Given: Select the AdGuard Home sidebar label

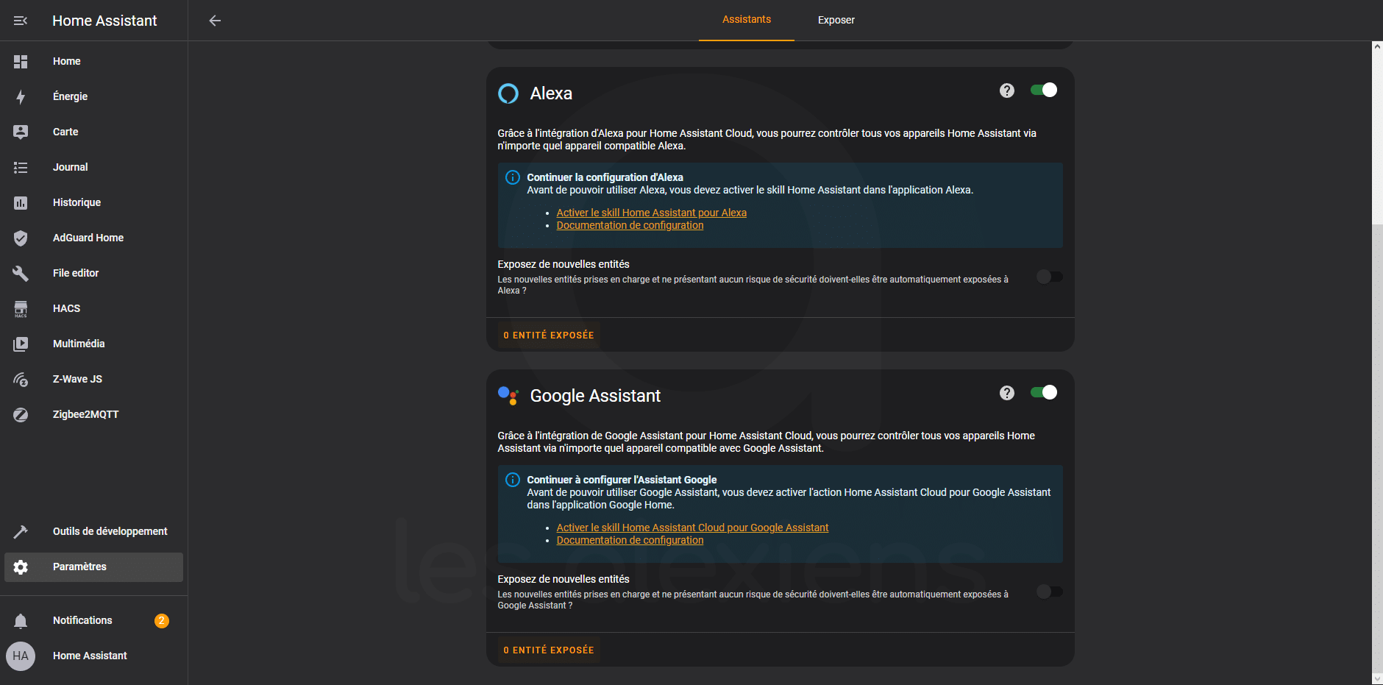Looking at the screenshot, I should point(88,238).
